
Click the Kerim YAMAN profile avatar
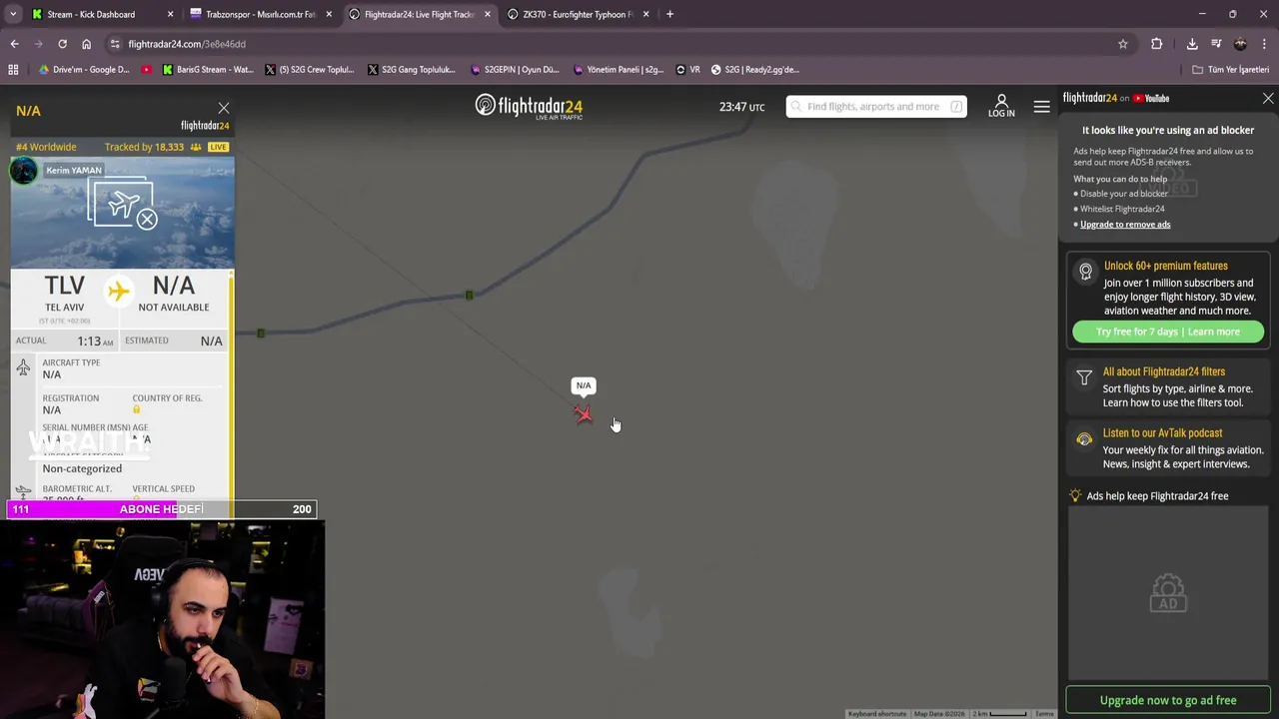(24, 171)
